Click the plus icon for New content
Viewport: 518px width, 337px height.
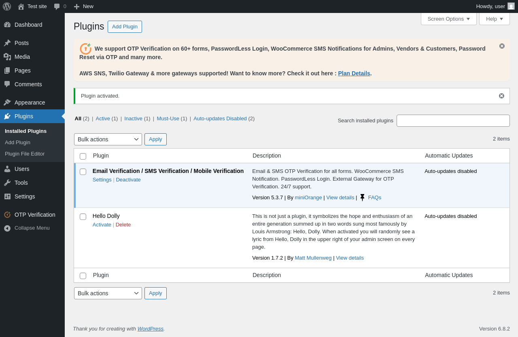pos(76,6)
